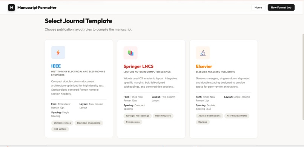The height and width of the screenshot is (147, 304).
Task: Click the page's vertical scrollbar
Action: [x=303, y=77]
